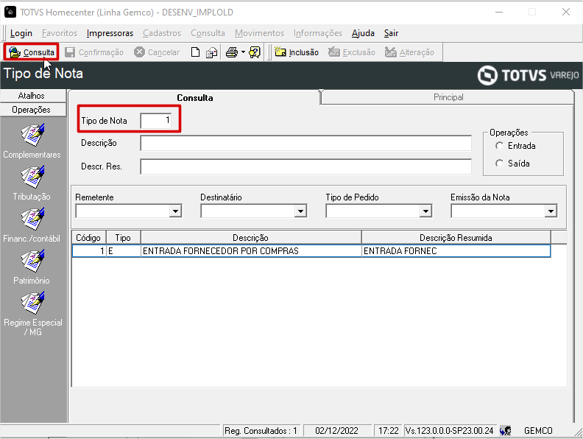
Task: Click the Confirmação save icon
Action: pos(70,52)
